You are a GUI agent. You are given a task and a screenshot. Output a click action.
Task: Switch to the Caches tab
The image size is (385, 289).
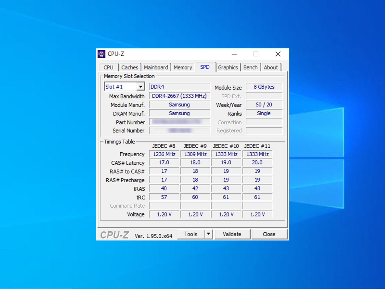point(129,67)
